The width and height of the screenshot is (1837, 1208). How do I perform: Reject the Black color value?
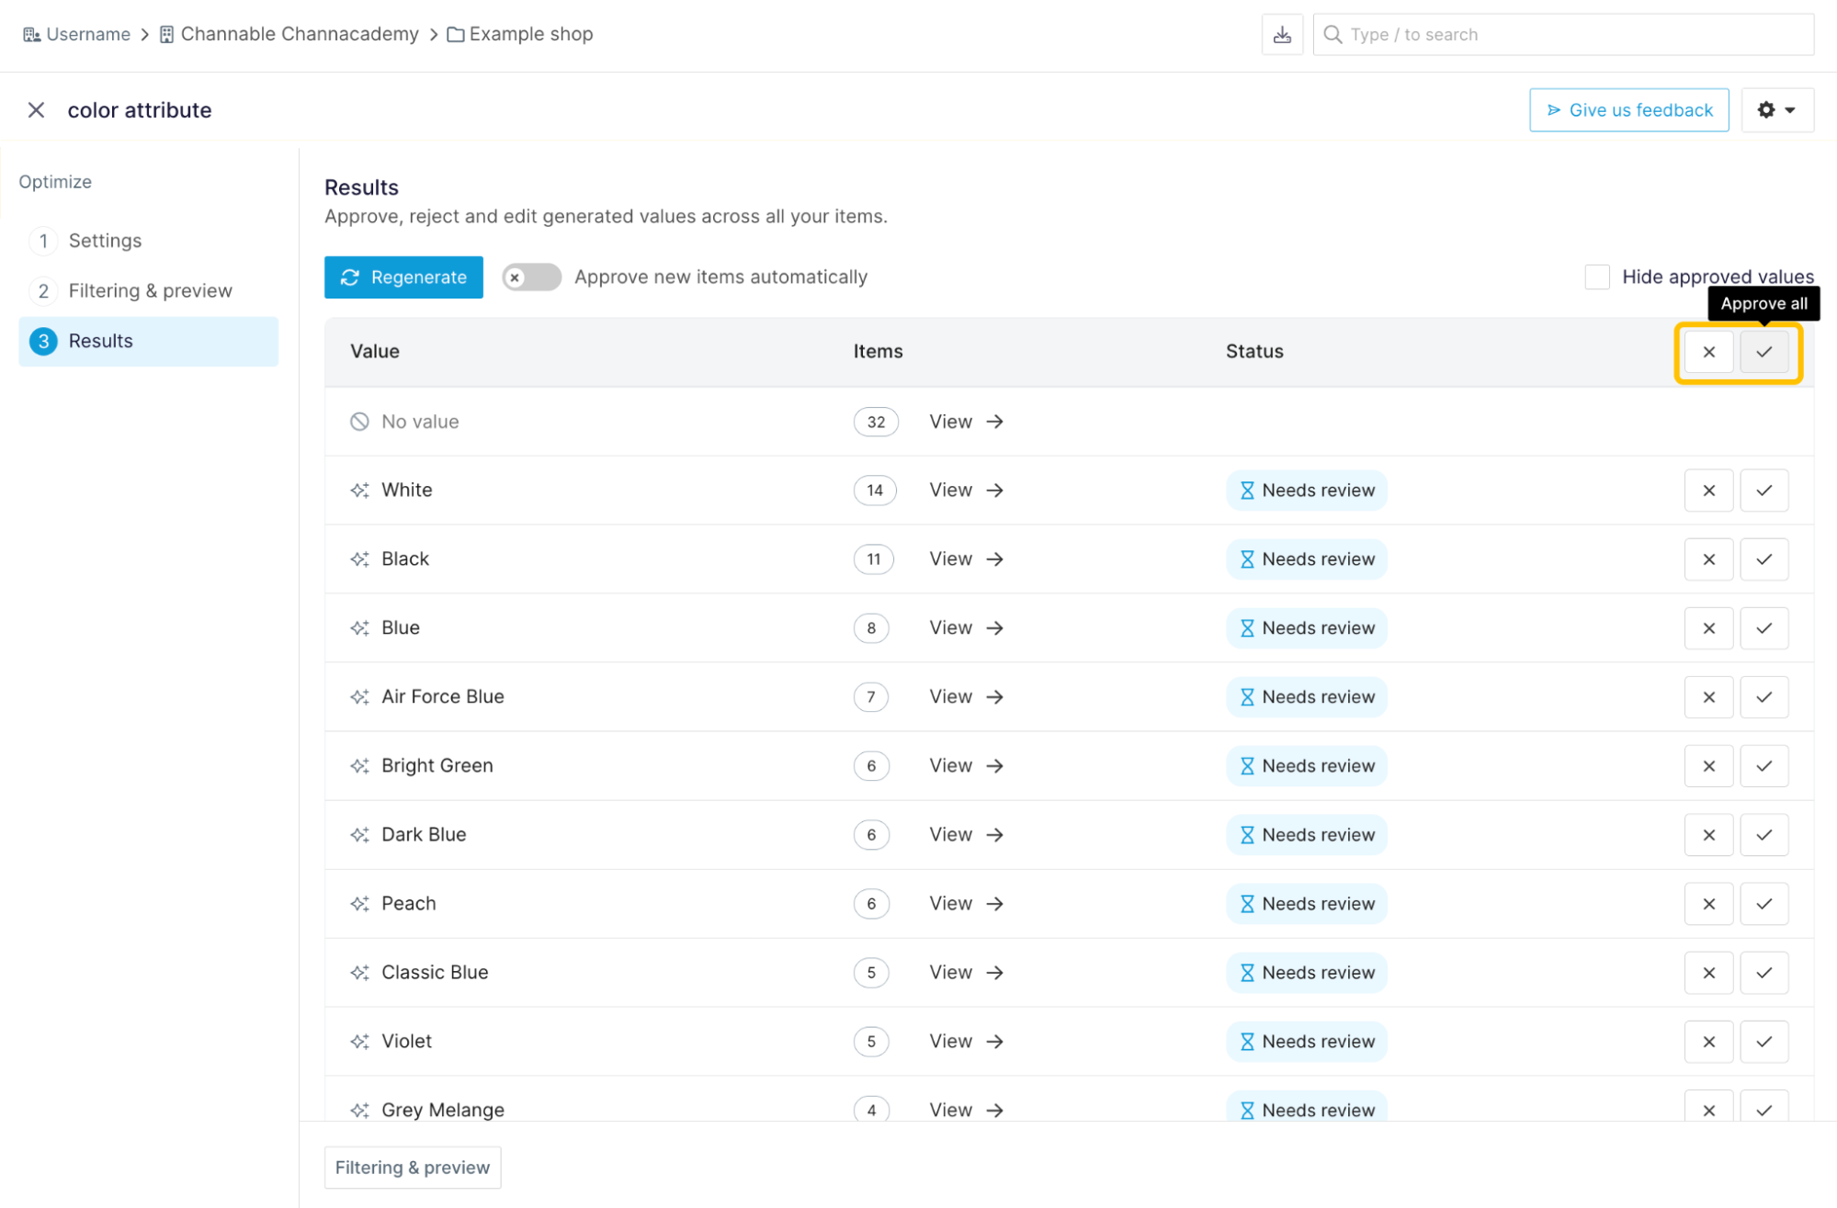(x=1707, y=559)
